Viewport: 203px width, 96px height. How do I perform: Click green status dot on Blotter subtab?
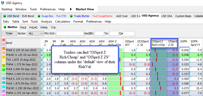pyautogui.click(x=5, y=27)
